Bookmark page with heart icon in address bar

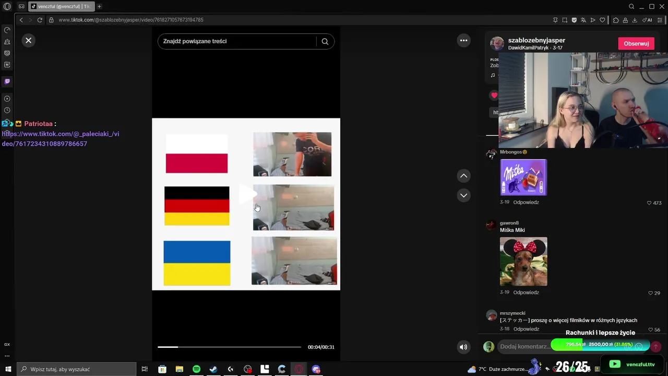pyautogui.click(x=602, y=20)
